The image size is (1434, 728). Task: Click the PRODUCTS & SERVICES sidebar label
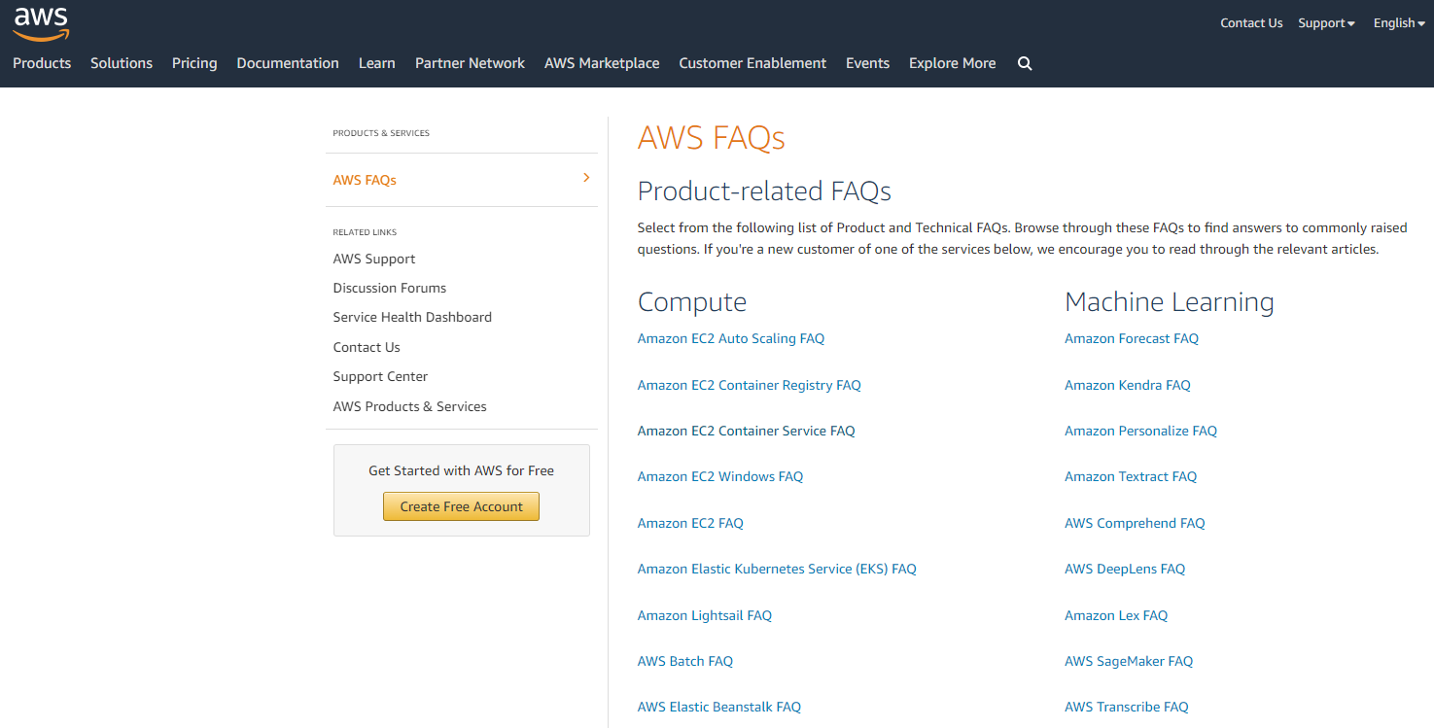pyautogui.click(x=381, y=133)
